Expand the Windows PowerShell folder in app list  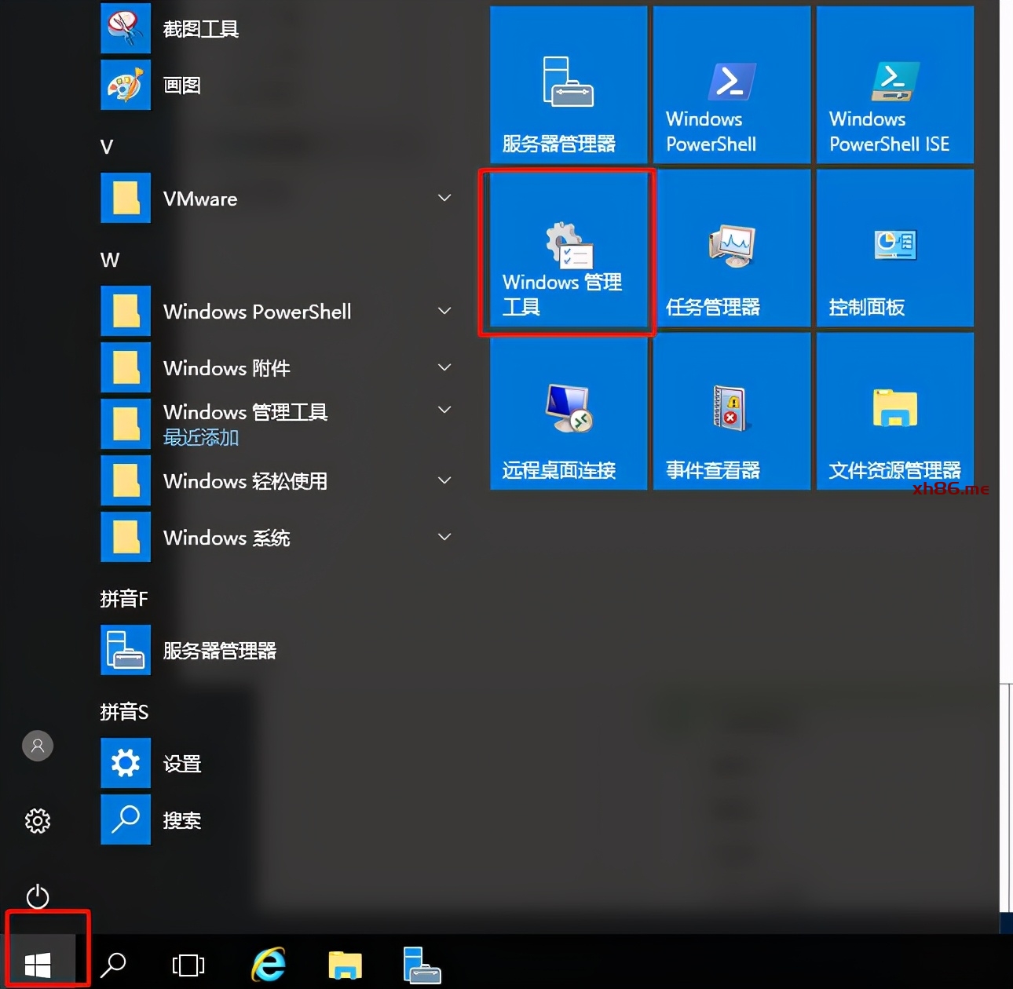[444, 312]
